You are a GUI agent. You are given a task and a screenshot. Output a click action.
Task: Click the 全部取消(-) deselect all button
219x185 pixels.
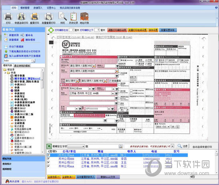pyautogui.click(x=69, y=177)
